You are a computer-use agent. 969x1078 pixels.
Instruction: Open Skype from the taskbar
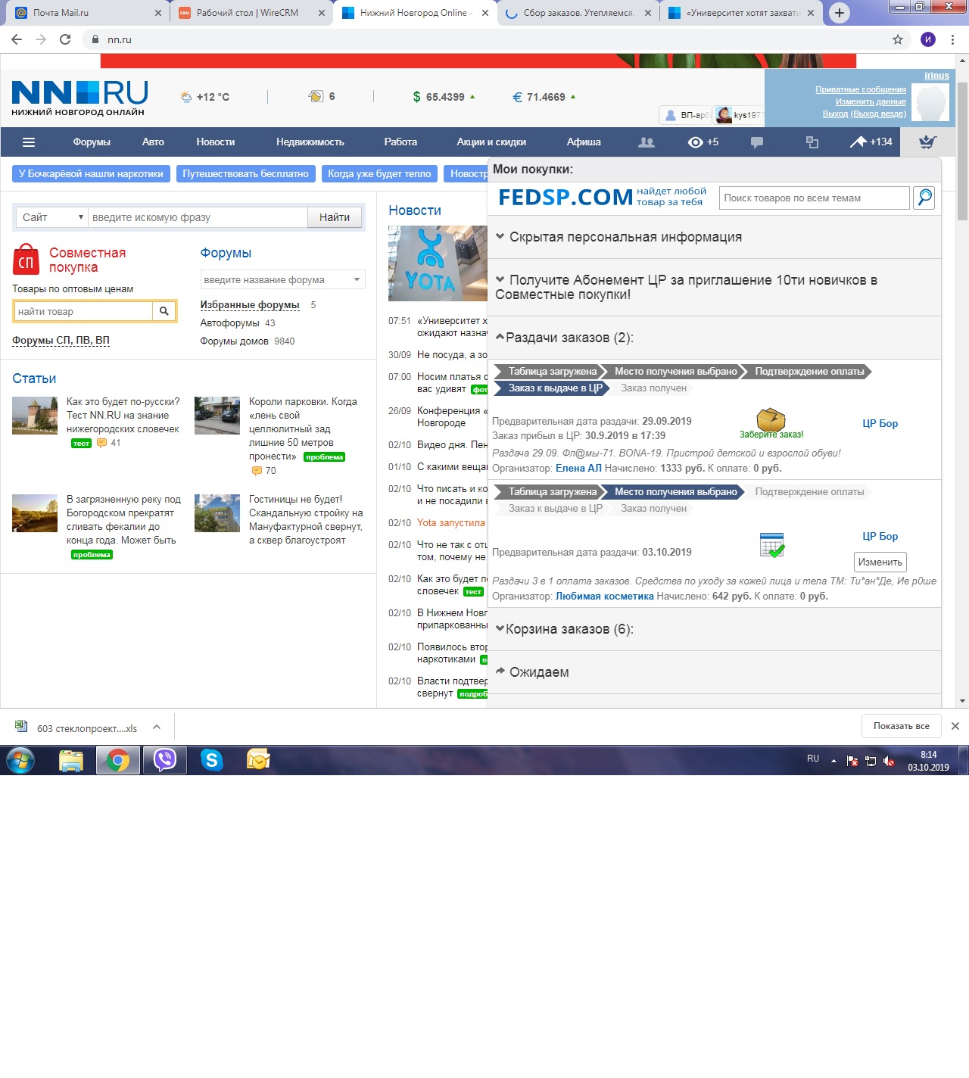[x=212, y=759]
